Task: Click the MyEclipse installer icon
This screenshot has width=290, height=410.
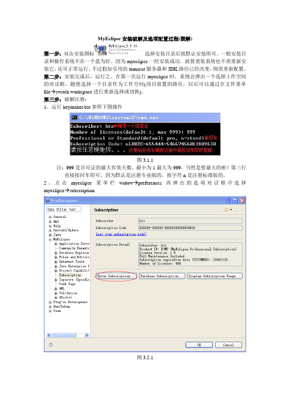Action: (100, 50)
